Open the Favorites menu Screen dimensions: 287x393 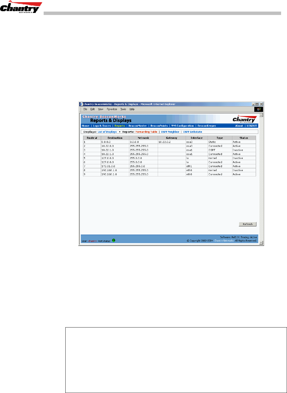(x=112, y=109)
